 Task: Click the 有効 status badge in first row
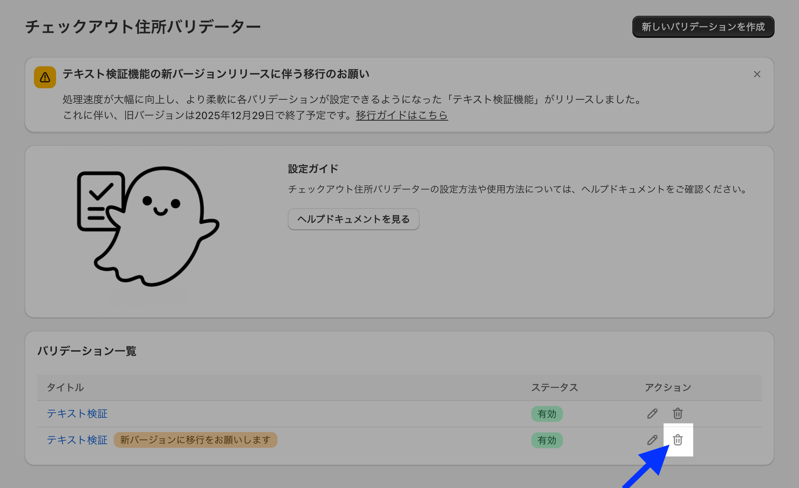tap(547, 414)
